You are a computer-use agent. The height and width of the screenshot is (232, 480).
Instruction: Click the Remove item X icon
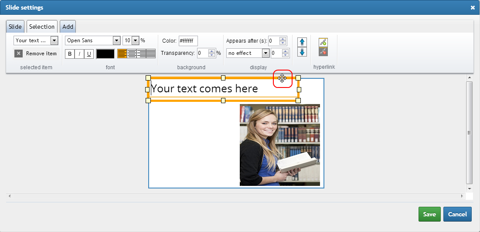coord(19,54)
